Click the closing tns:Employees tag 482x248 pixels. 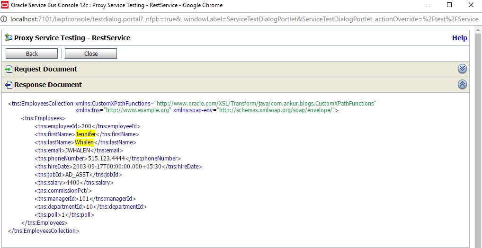45,223
